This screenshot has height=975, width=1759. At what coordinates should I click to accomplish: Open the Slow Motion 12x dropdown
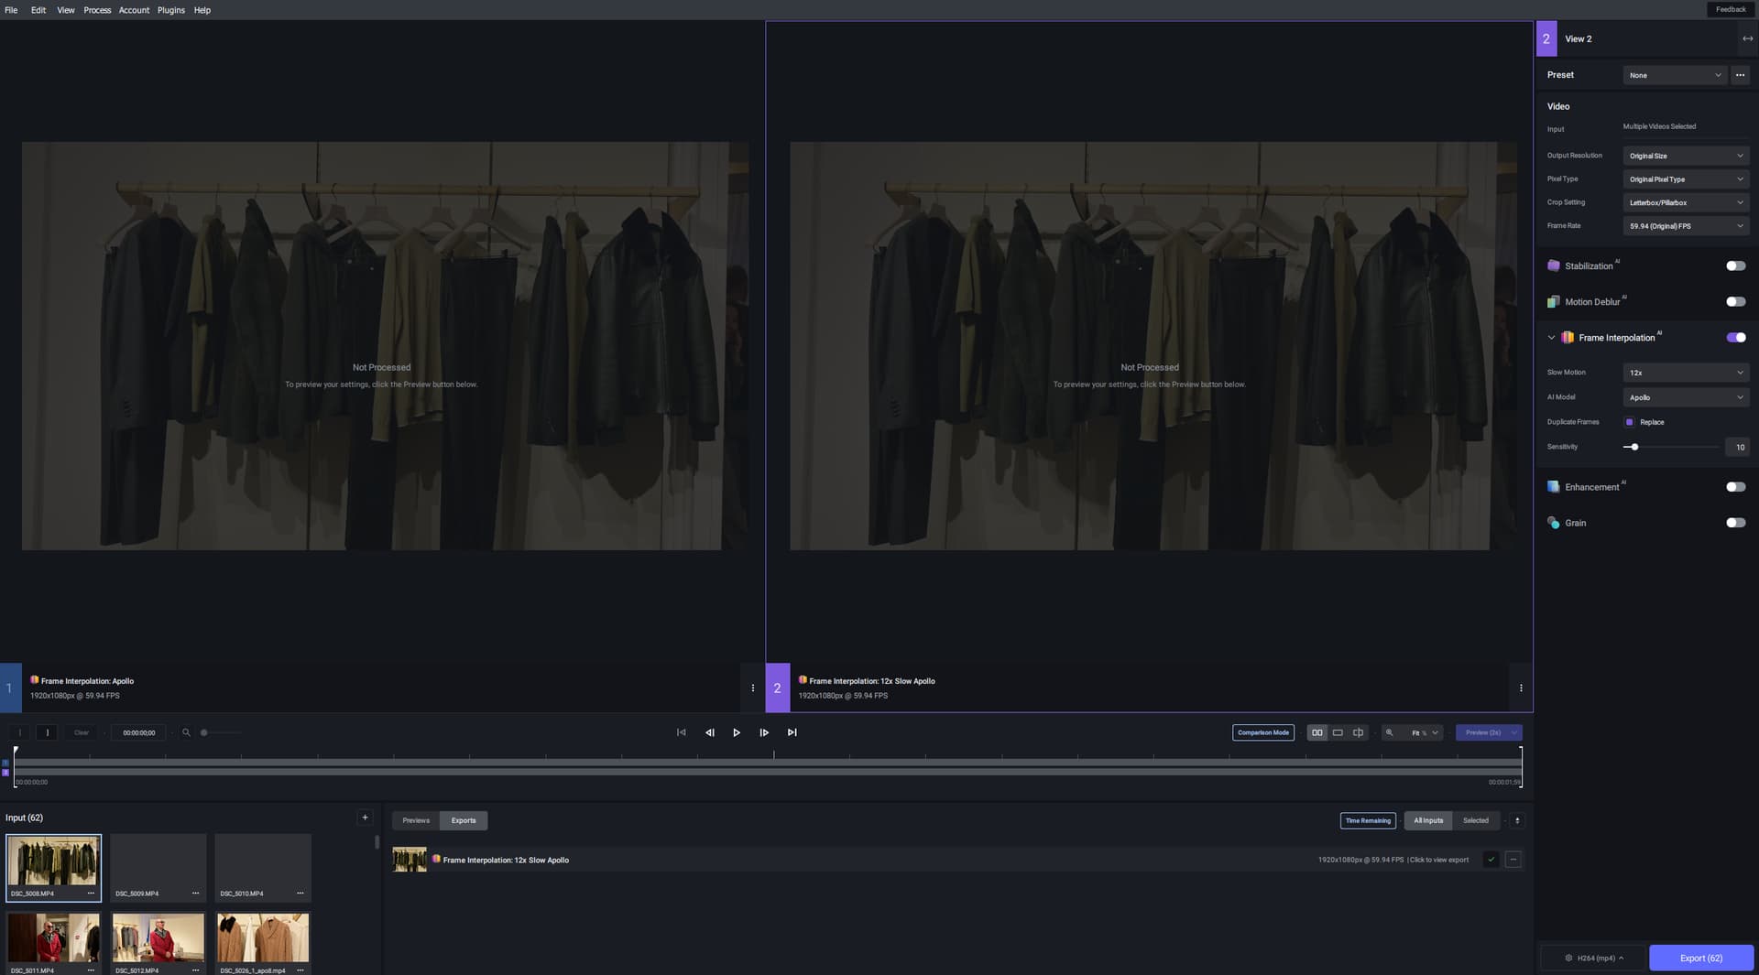point(1685,373)
